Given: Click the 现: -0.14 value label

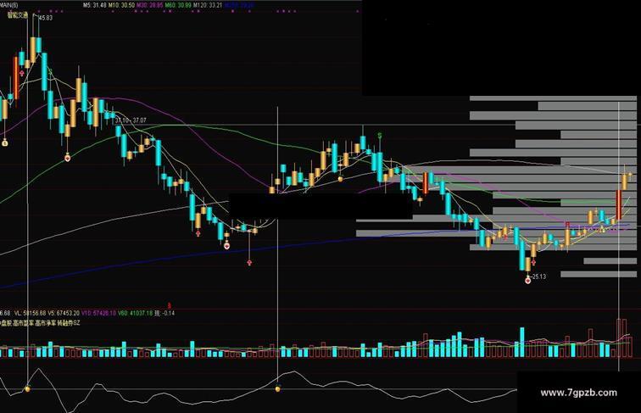Looking at the screenshot, I should tap(164, 313).
